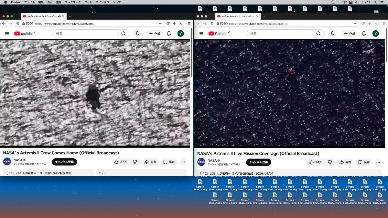Image resolution: width=388 pixels, height=218 pixels.
Task: Open downloads panel in right Firefox window
Action: pos(370,24)
